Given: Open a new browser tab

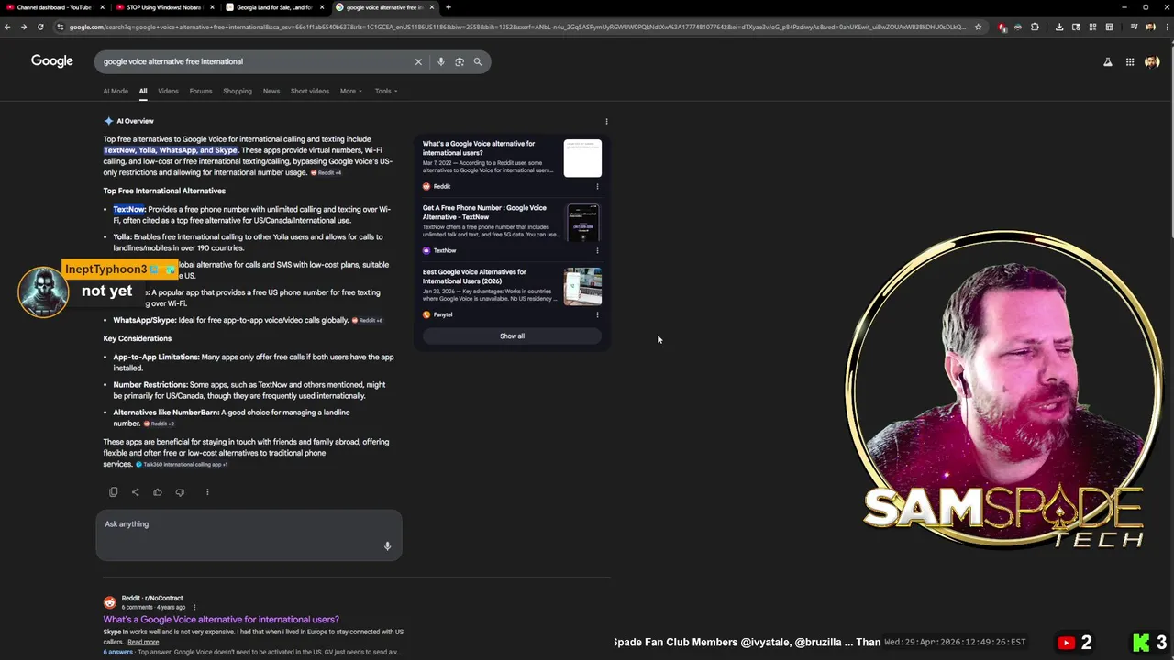Looking at the screenshot, I should tap(449, 7).
